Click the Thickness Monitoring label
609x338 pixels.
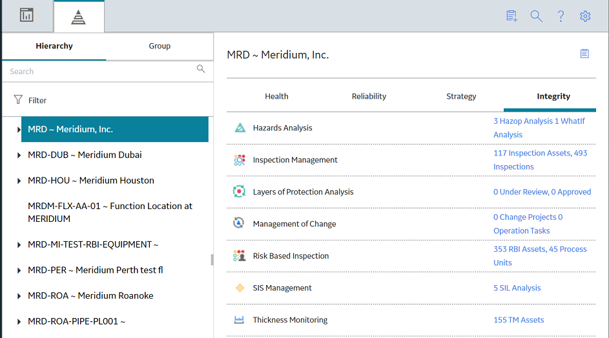[290, 320]
